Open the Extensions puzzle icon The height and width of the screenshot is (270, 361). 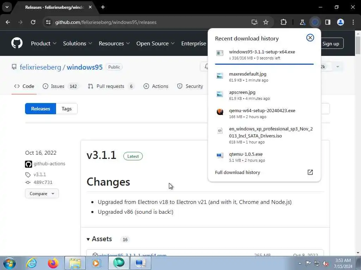(x=284, y=22)
